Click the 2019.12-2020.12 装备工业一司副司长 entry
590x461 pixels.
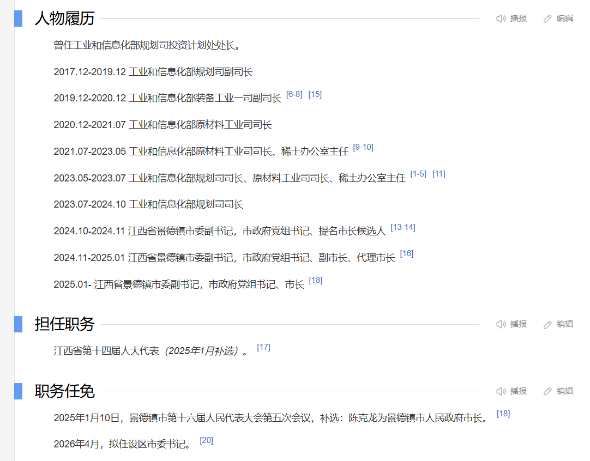[167, 99]
